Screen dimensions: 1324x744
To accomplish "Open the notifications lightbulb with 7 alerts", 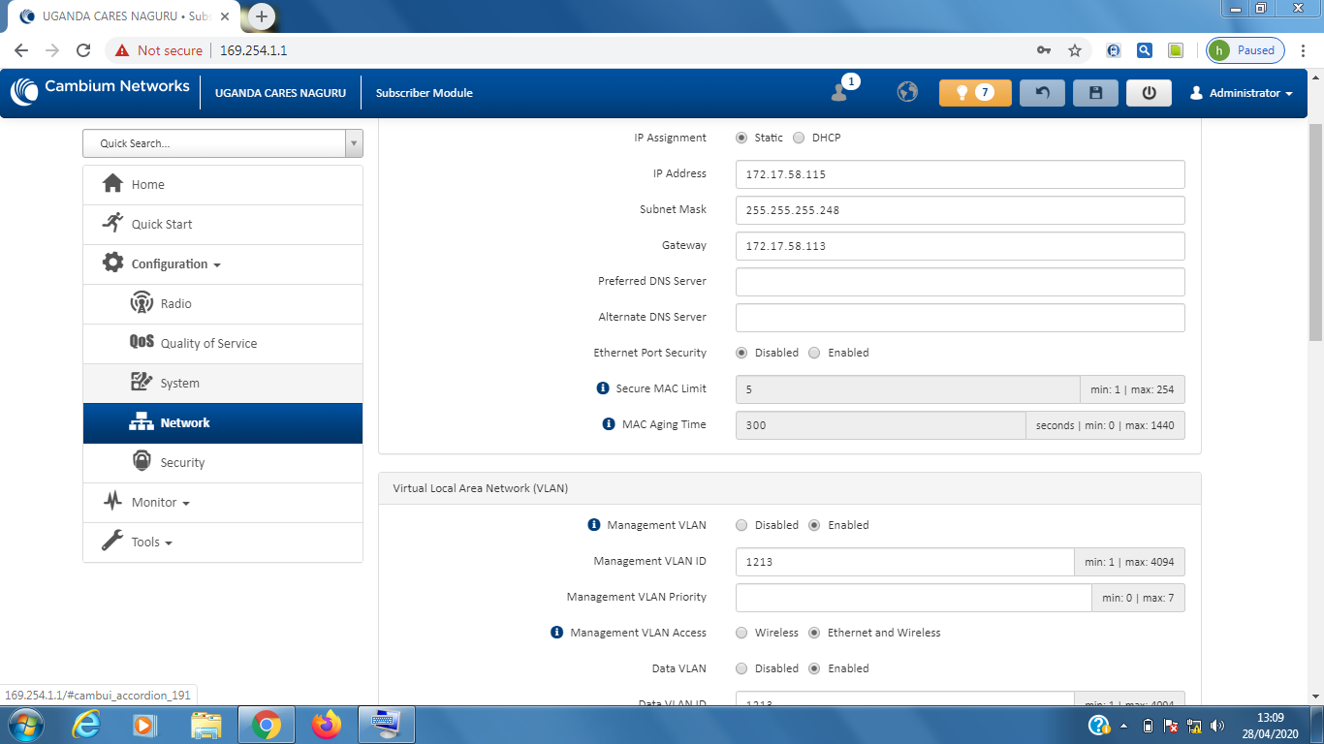I will [x=974, y=93].
